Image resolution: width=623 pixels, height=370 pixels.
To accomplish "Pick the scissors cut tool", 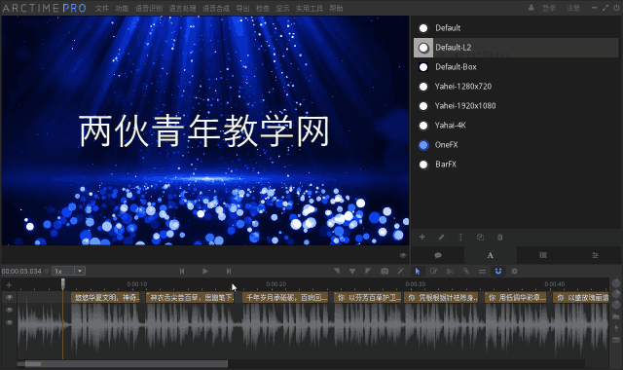I will coord(450,271).
